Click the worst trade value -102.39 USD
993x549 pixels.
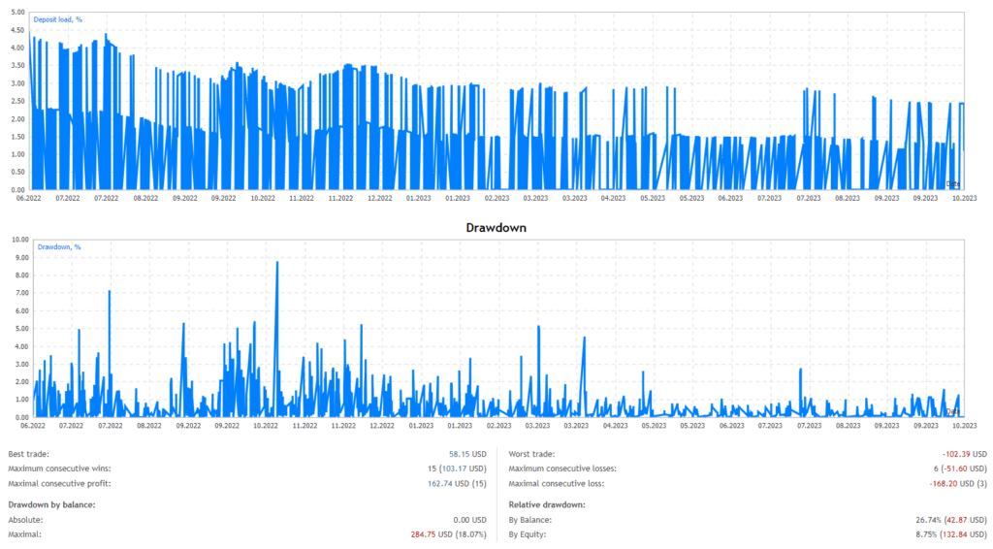(965, 454)
